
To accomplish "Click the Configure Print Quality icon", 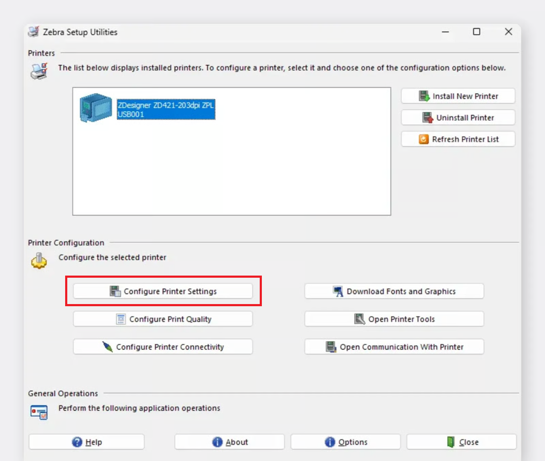I will coord(121,319).
